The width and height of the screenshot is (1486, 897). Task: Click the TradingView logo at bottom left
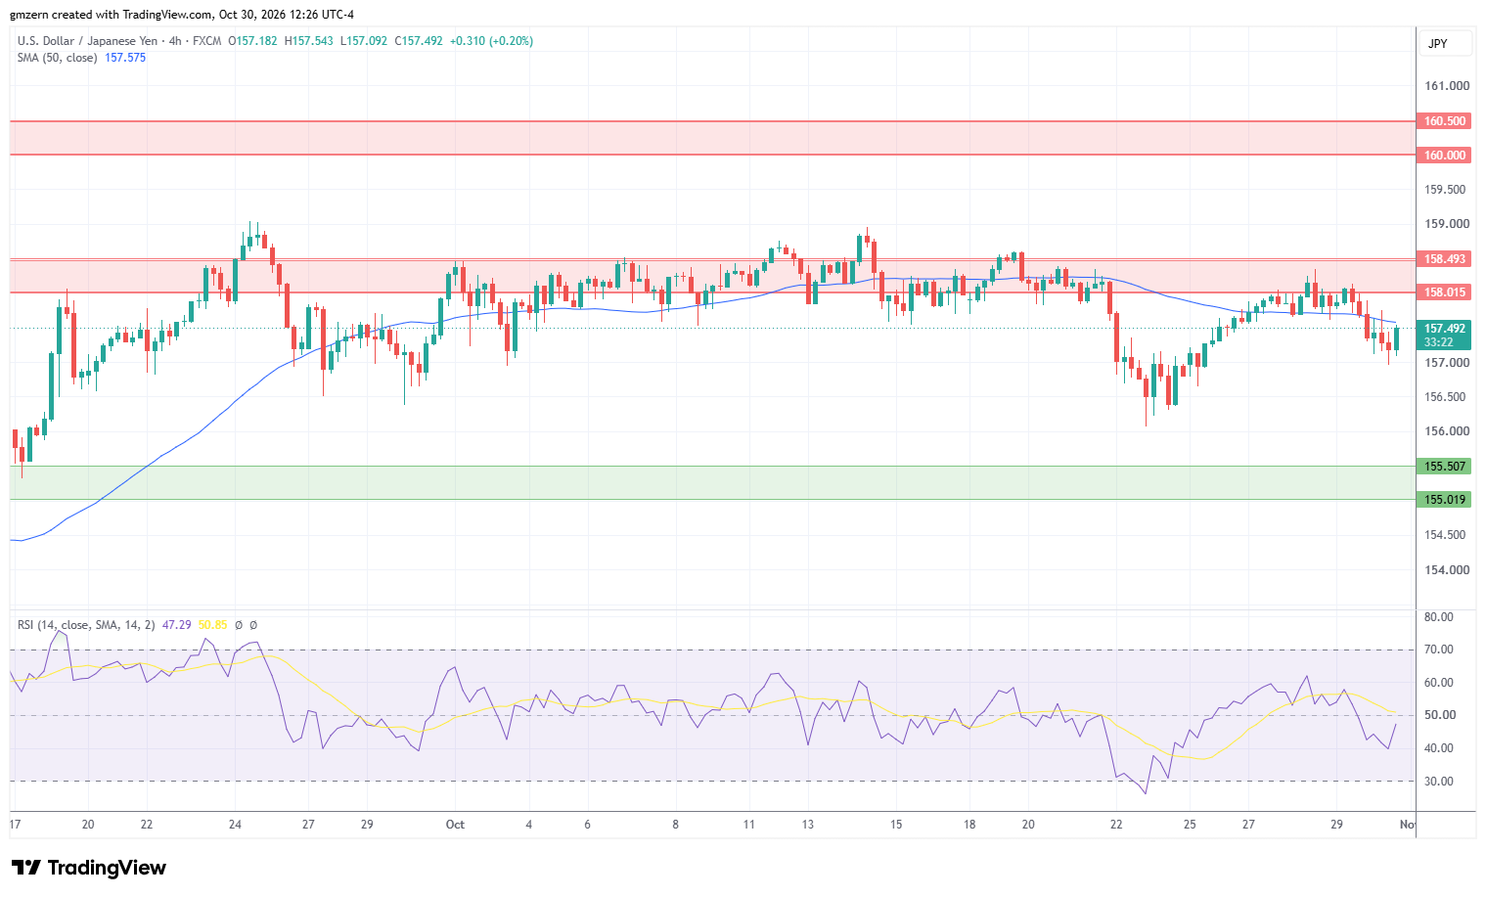89,868
